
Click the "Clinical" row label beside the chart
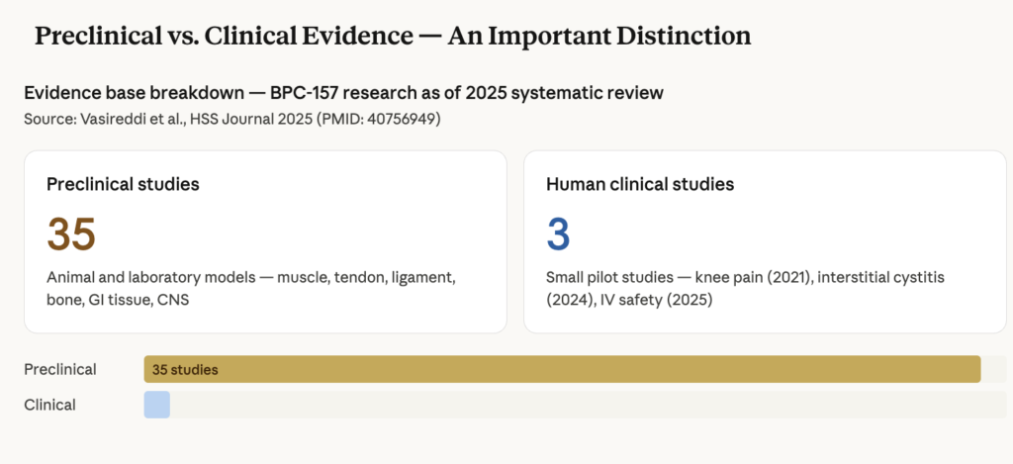click(x=49, y=404)
